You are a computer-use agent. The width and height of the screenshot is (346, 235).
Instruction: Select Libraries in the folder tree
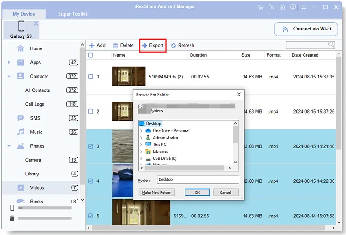[160, 151]
